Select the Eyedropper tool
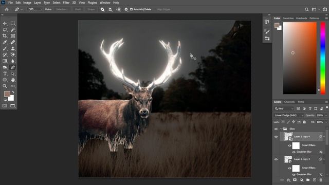The width and height of the screenshot is (329, 185). point(5,42)
